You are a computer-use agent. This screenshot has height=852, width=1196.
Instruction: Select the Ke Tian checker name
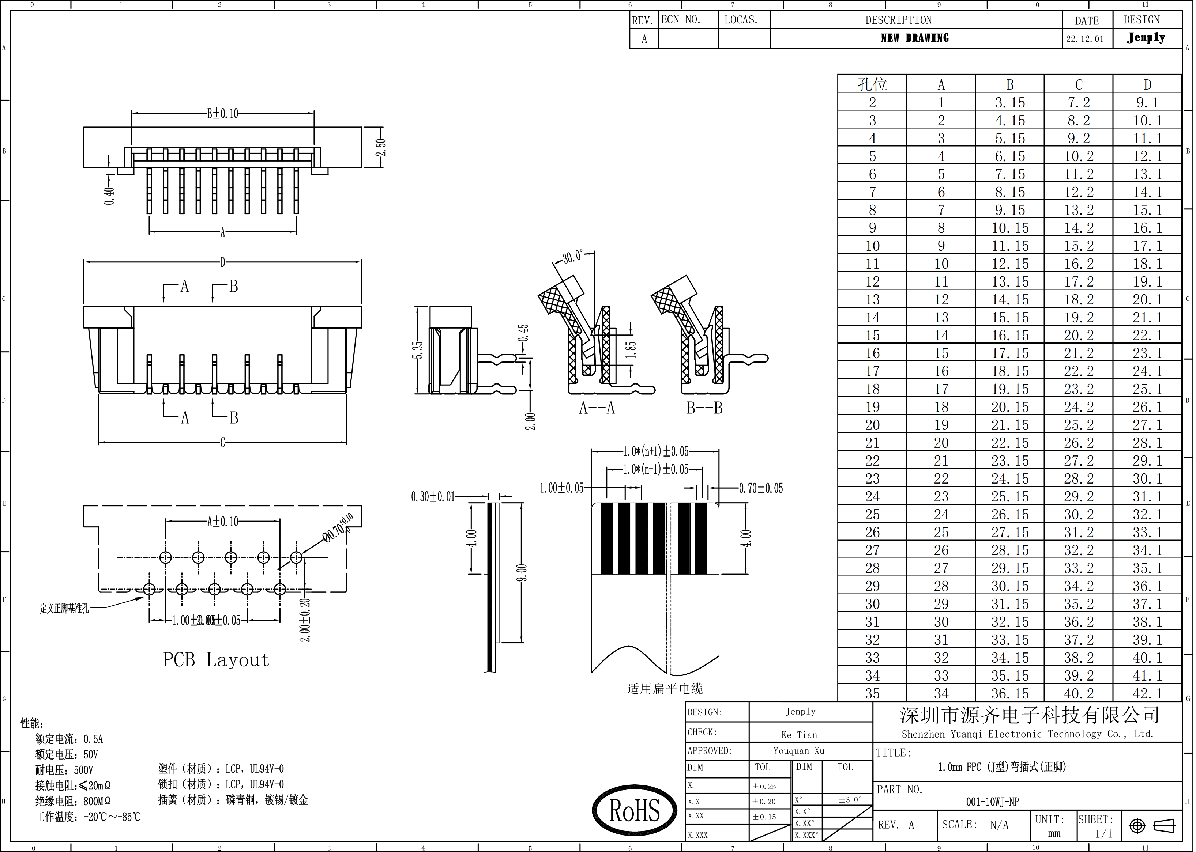pos(799,735)
